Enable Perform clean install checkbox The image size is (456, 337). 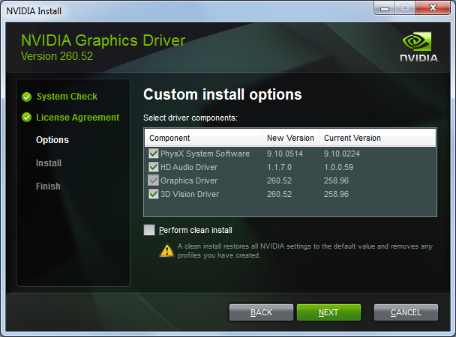tap(149, 230)
